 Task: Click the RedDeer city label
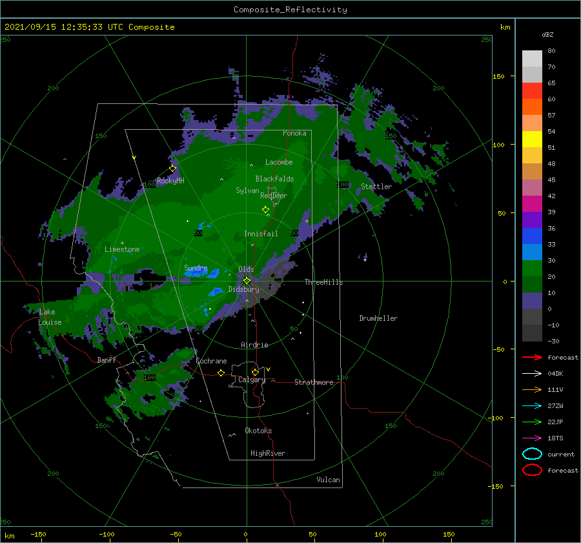(274, 196)
